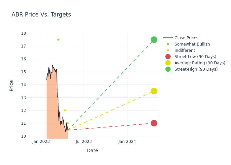Hide Street-High (90 Days) in legend

(x=196, y=69)
